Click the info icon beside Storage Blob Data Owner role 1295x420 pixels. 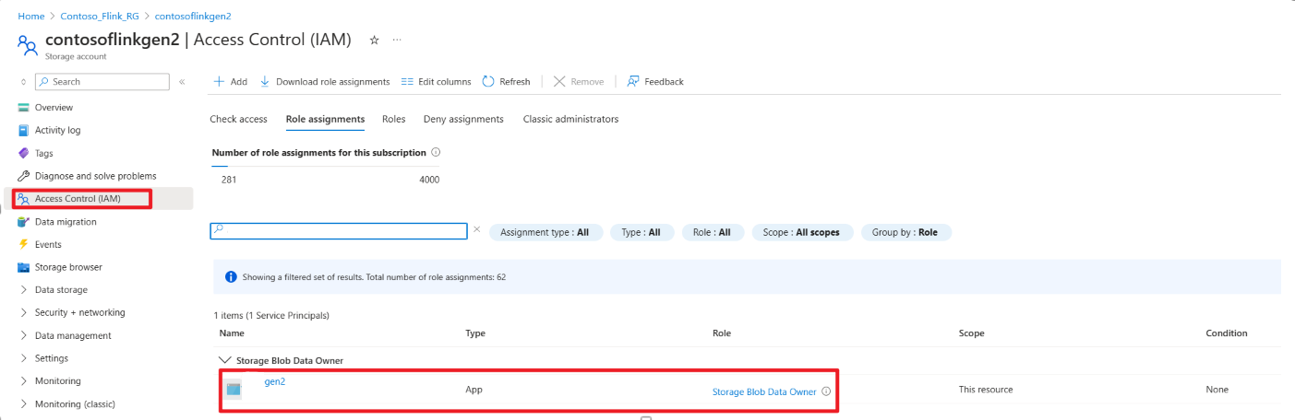[826, 391]
